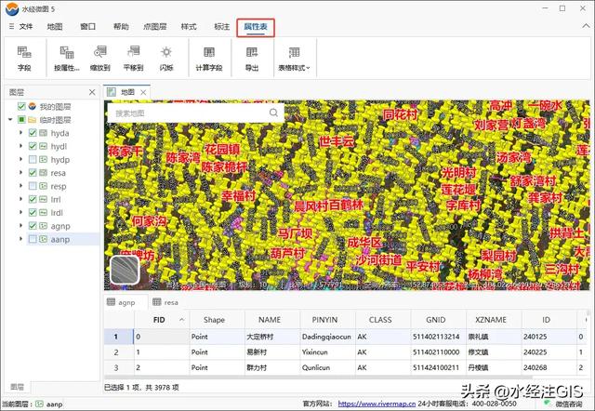The image size is (595, 411).
Task: Click the 导出 export tool
Action: (252, 59)
